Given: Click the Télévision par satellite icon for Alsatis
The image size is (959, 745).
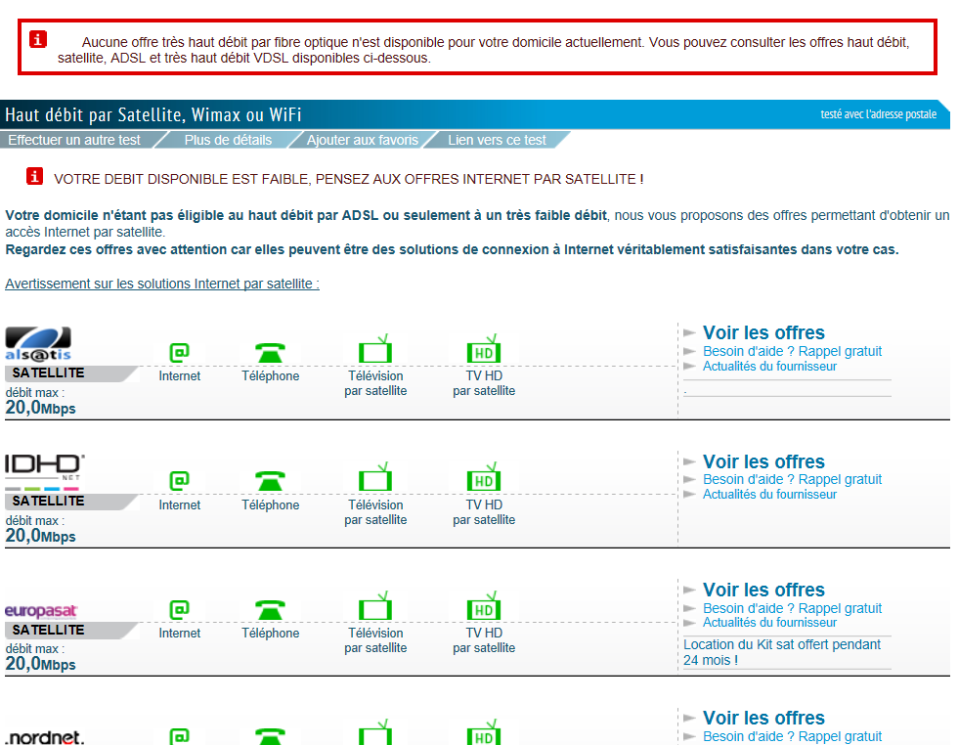Looking at the screenshot, I should tap(375, 348).
